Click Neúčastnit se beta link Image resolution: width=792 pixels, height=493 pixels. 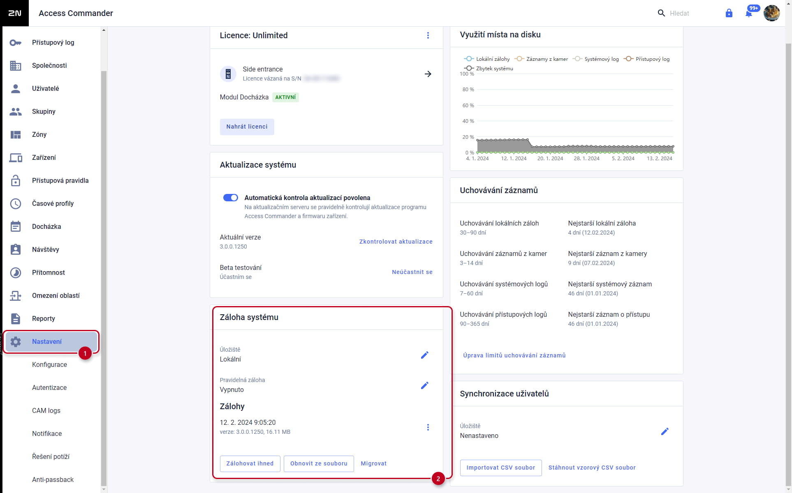[412, 272]
